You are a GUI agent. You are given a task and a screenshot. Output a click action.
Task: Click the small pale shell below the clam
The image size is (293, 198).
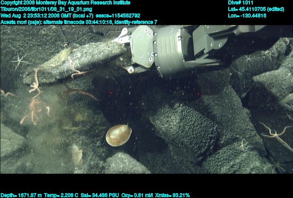click(x=77, y=155)
